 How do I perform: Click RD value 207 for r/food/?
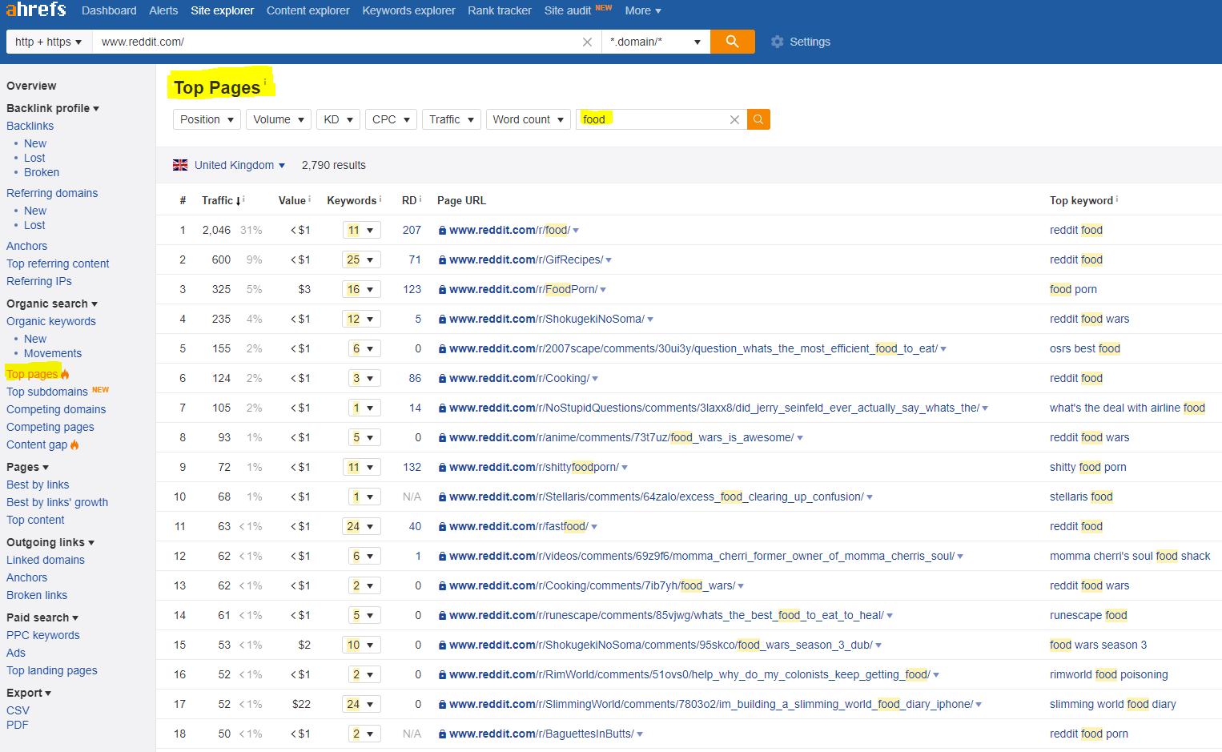coord(412,230)
